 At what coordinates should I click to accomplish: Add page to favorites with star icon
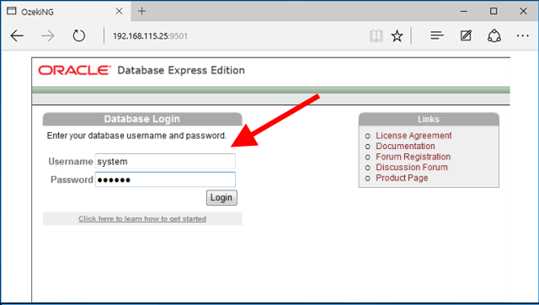(397, 35)
